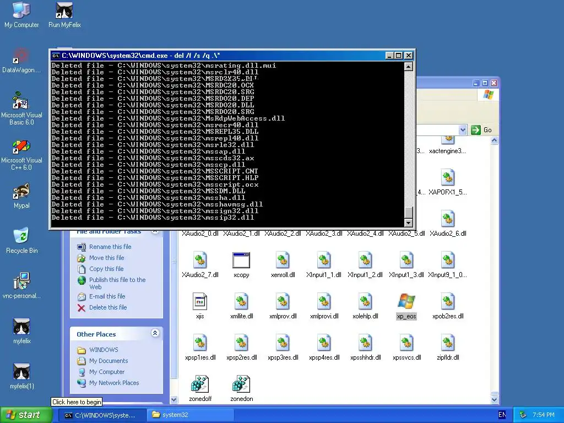Select xmlprov.dll file
The width and height of the screenshot is (564, 423).
[x=283, y=306]
